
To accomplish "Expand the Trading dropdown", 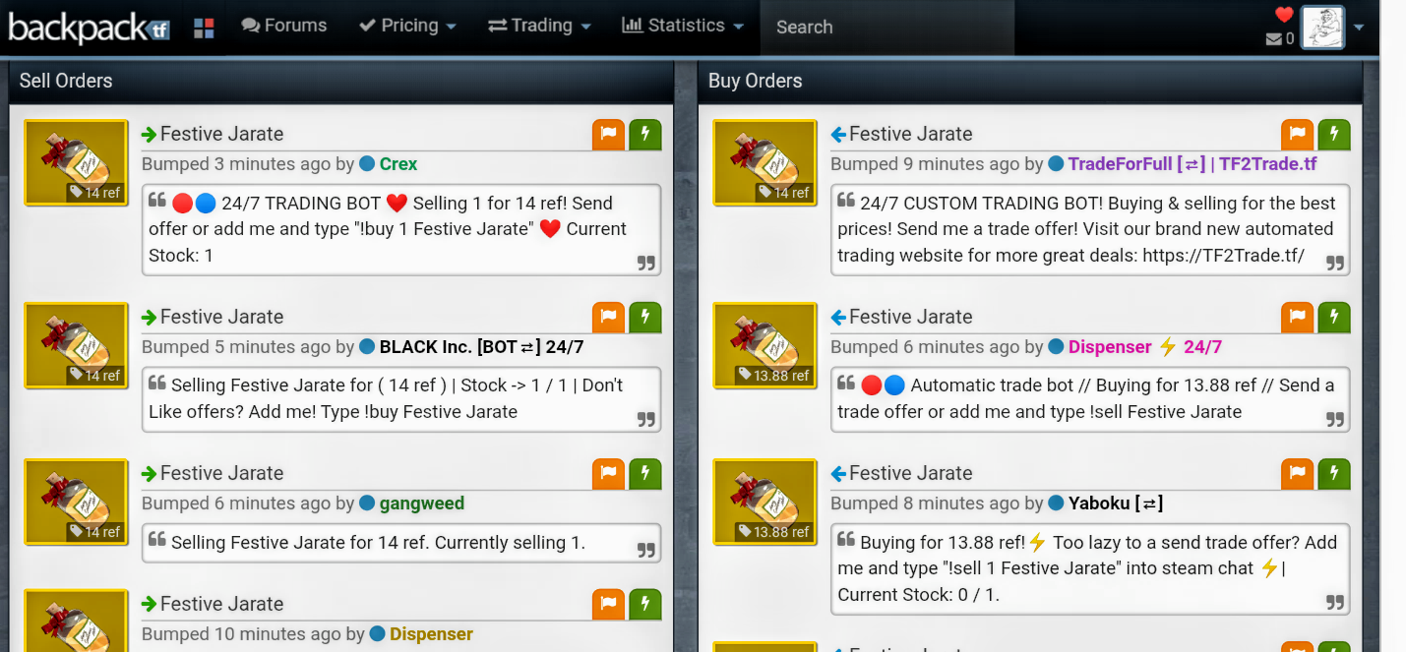I will 539,26.
